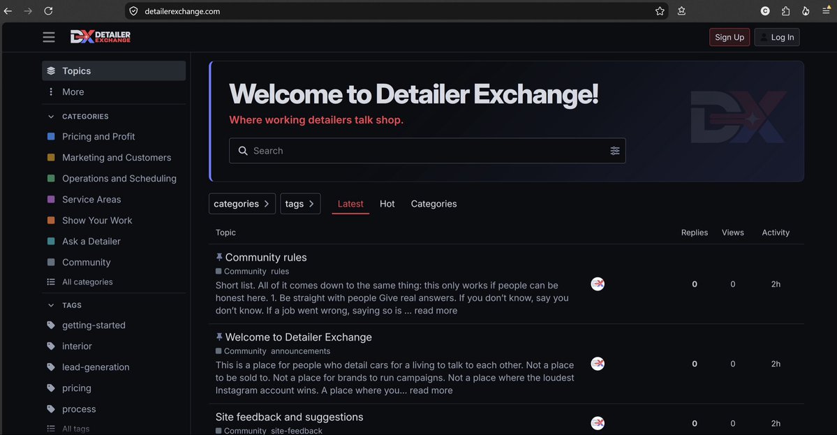
Task: Open the tags filter dropdown
Action: point(300,203)
